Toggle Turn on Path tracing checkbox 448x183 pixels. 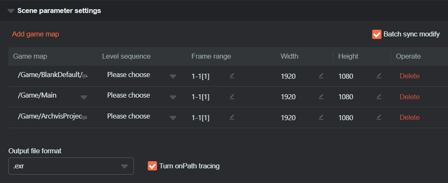click(x=152, y=166)
